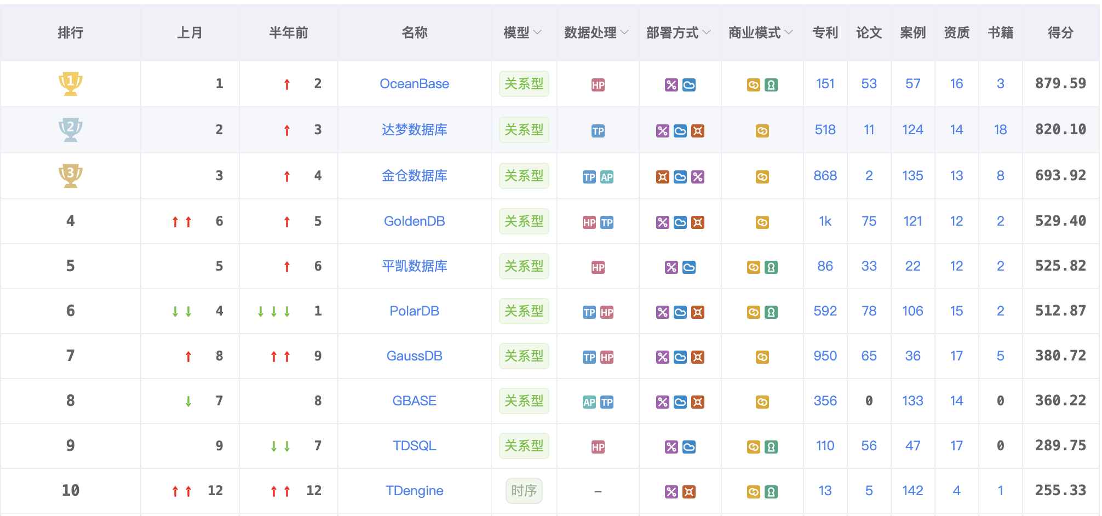Click the bronze third-place trophy icon
Viewport: 1102px width, 516px height.
(71, 176)
